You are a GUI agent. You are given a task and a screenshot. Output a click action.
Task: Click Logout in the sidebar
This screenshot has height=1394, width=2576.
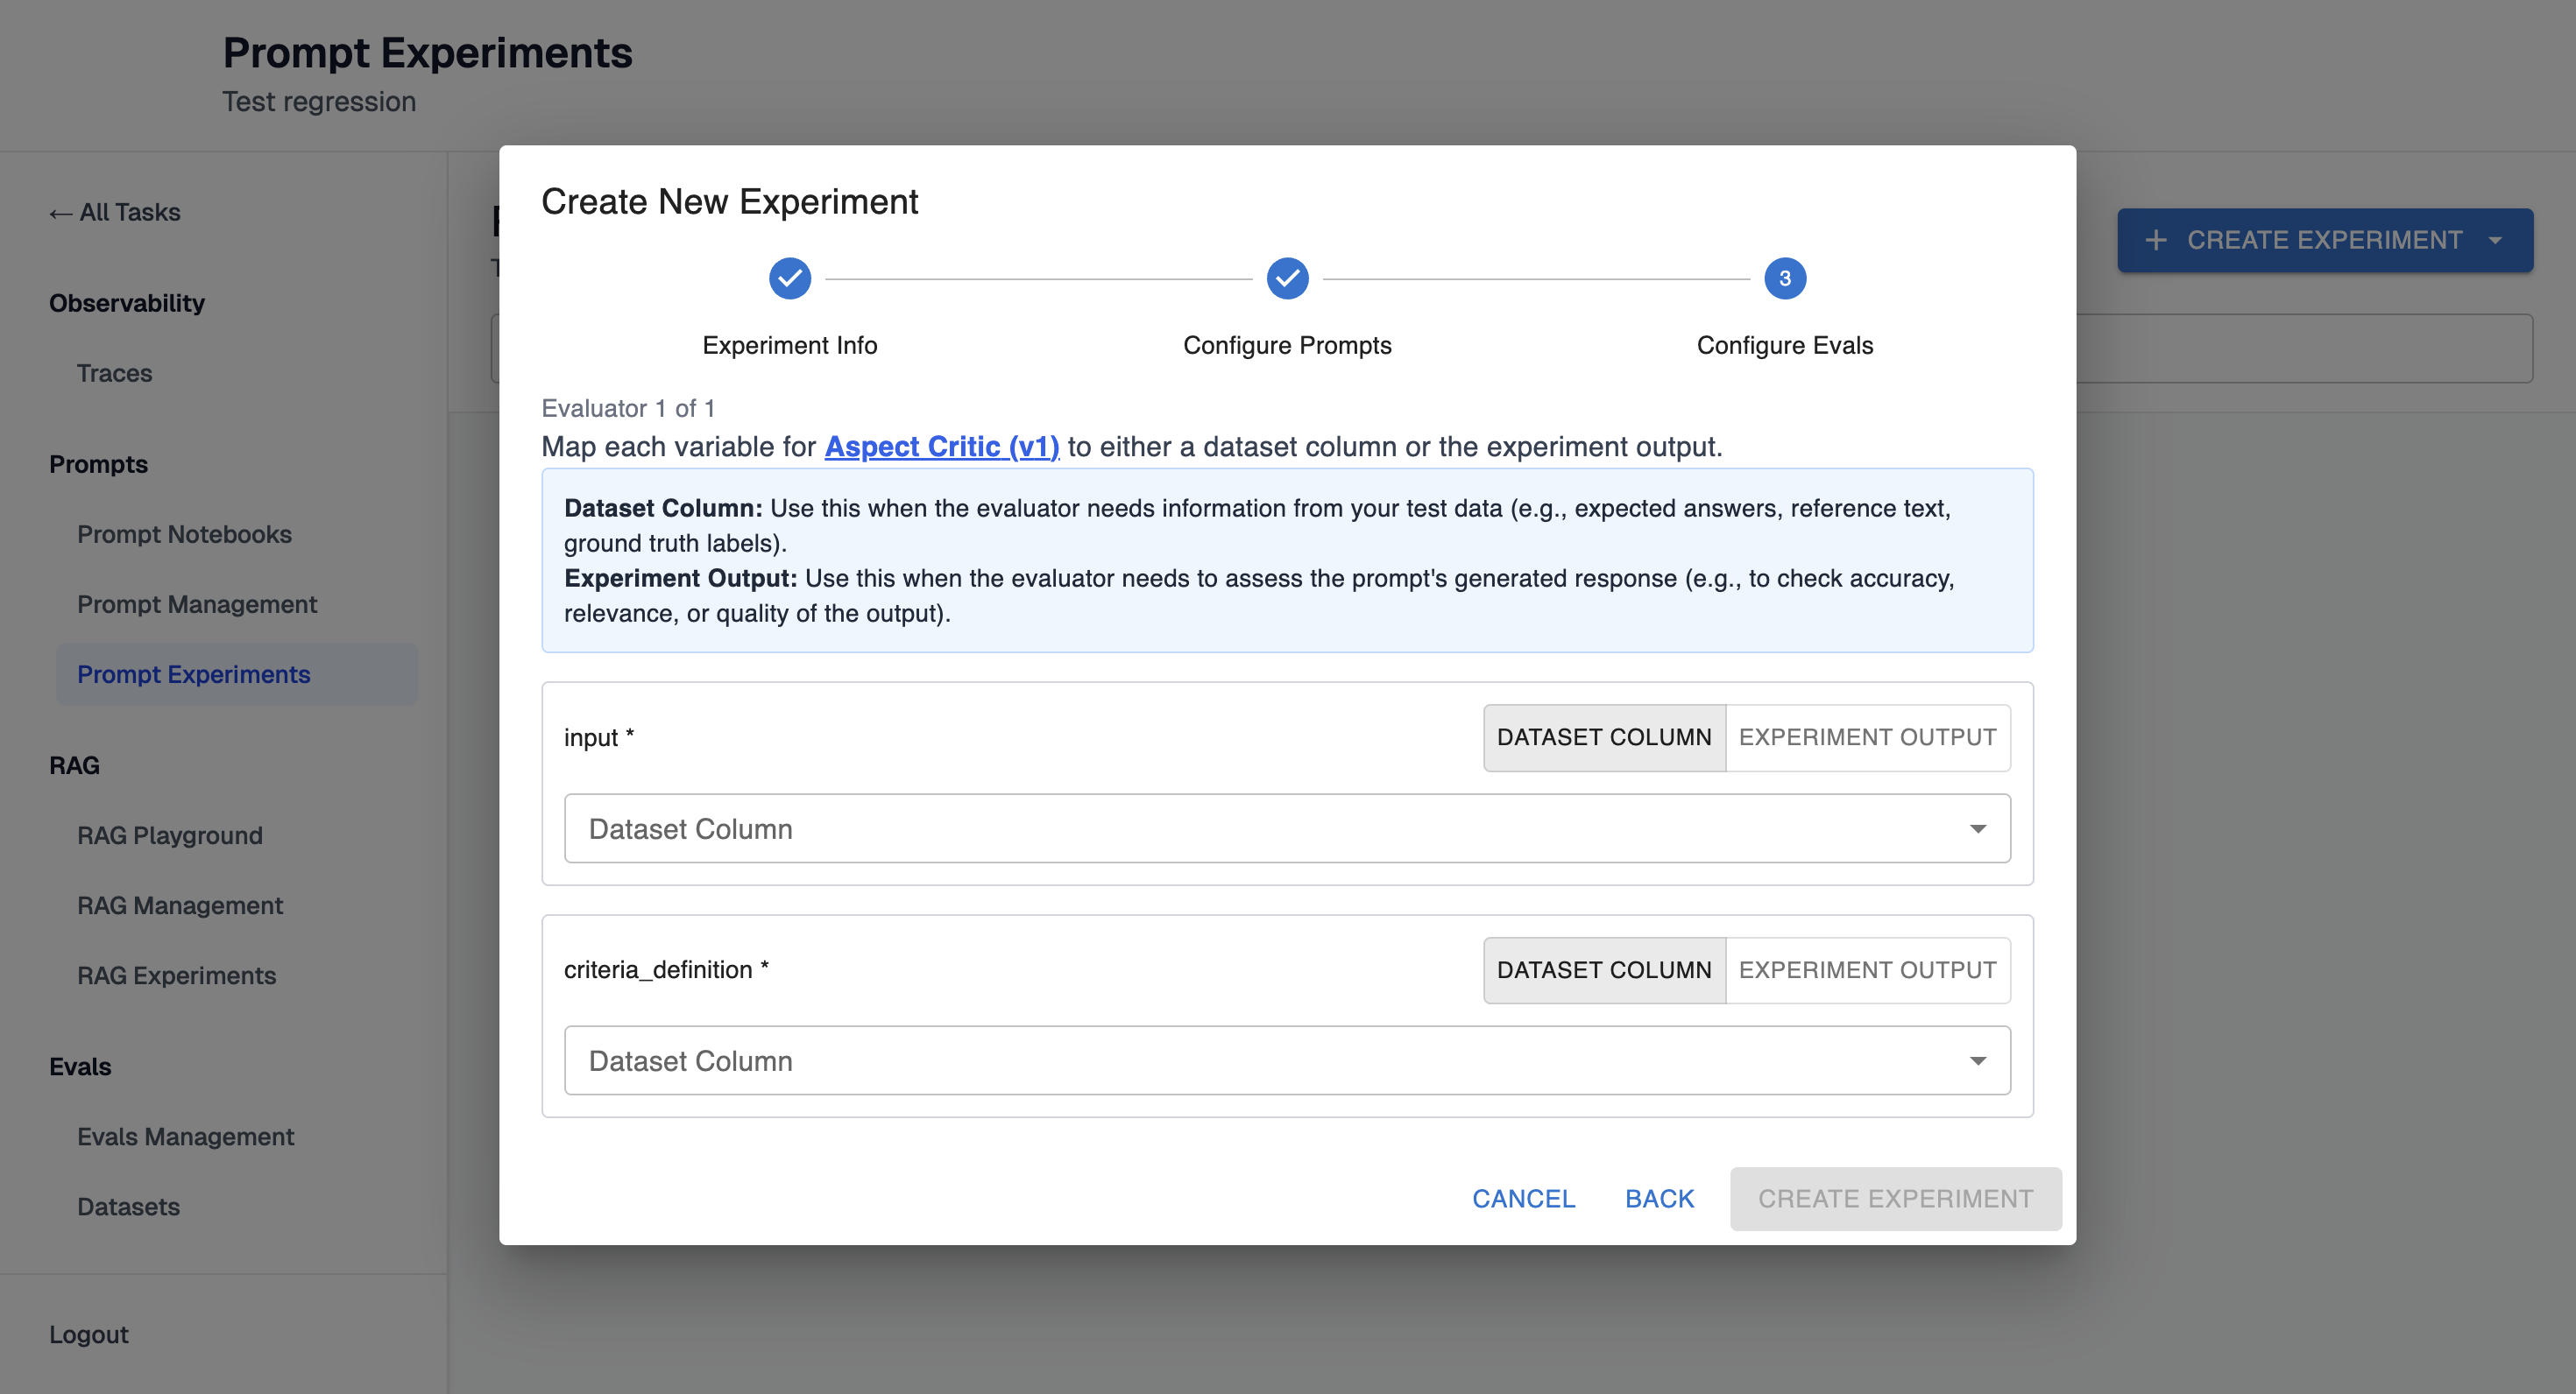[x=88, y=1334]
